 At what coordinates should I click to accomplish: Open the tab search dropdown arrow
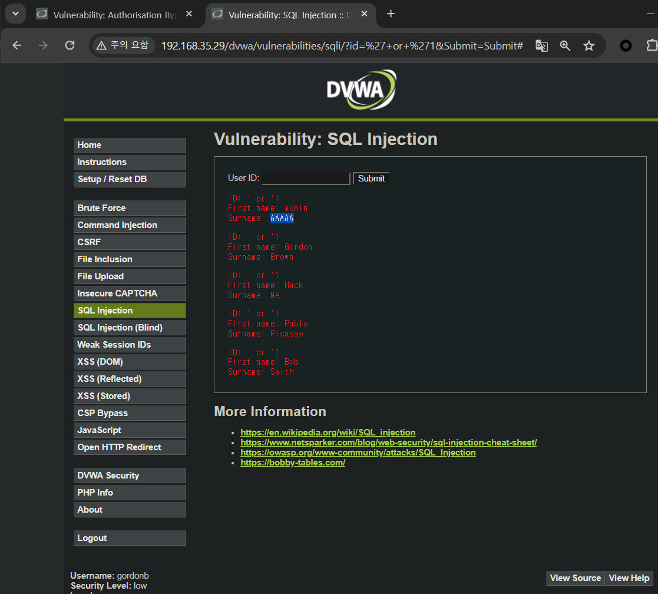click(x=15, y=14)
